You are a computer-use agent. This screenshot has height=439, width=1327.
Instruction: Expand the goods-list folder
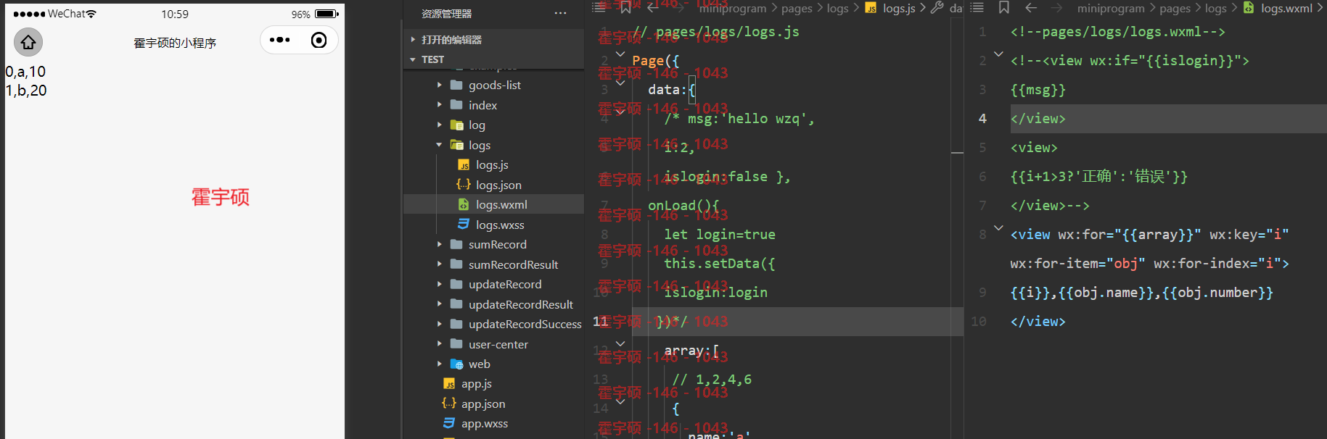coord(439,85)
